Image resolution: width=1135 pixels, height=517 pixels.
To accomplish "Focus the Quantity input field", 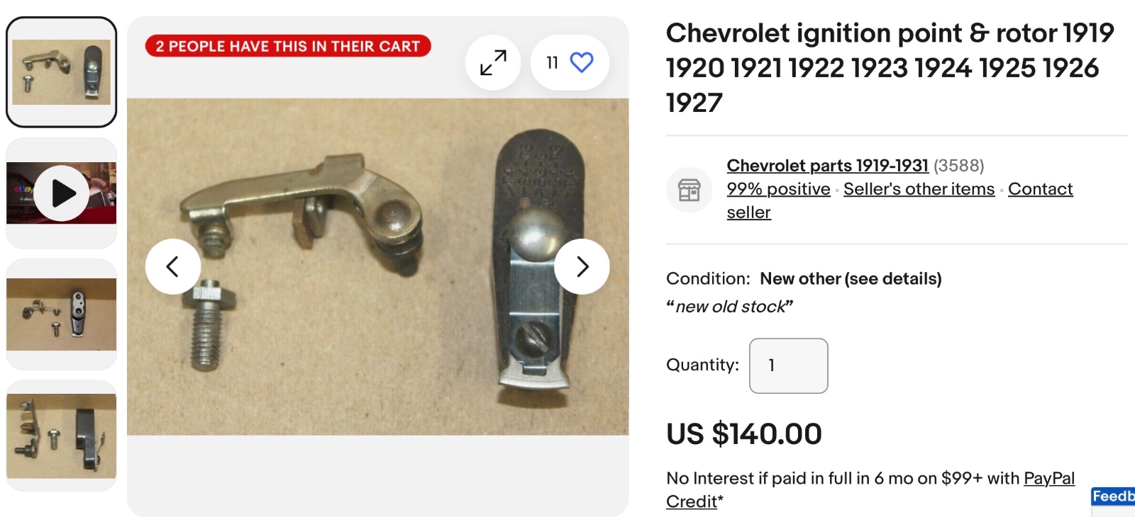I will pyautogui.click(x=788, y=365).
